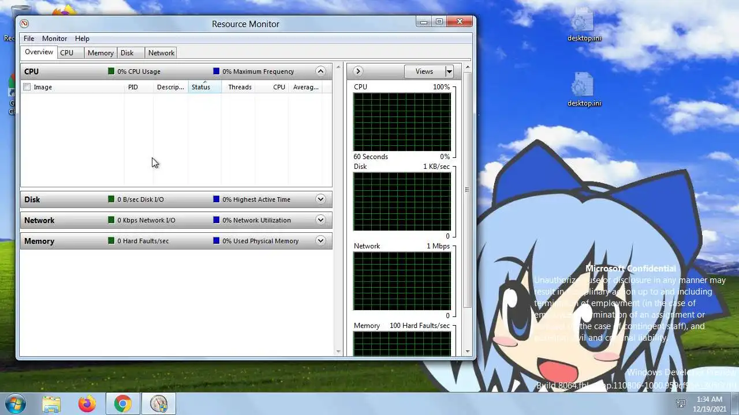Open the Monitor menu

tap(55, 39)
